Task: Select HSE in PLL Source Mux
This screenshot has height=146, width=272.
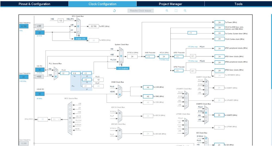Action: [x=56, y=77]
